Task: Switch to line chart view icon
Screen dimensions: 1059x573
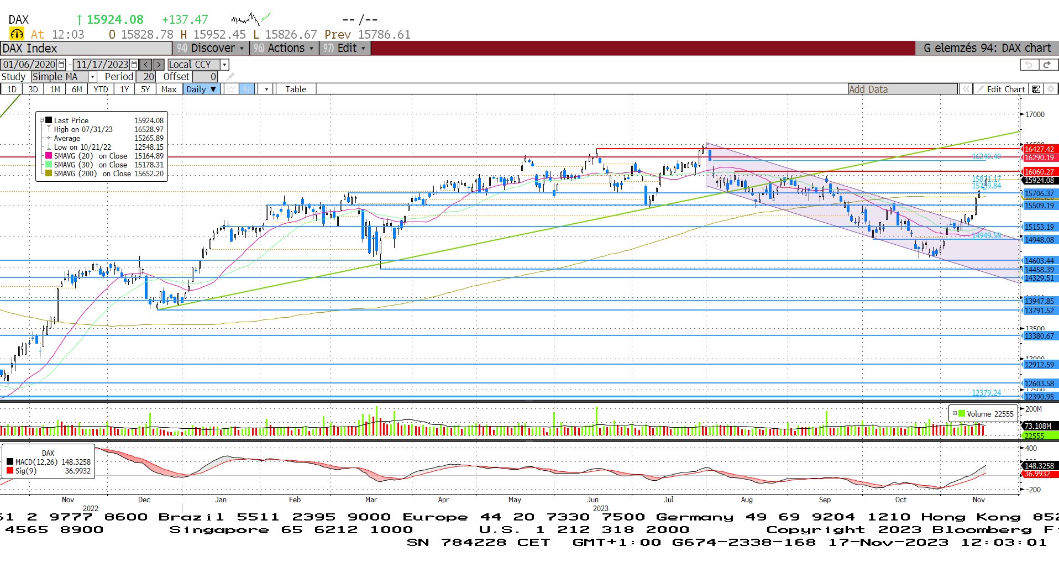Action: (232, 89)
